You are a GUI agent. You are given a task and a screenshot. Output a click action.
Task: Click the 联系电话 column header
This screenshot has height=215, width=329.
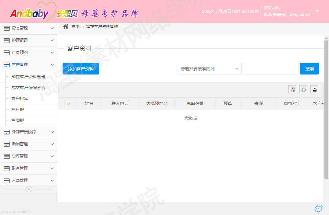click(x=120, y=103)
